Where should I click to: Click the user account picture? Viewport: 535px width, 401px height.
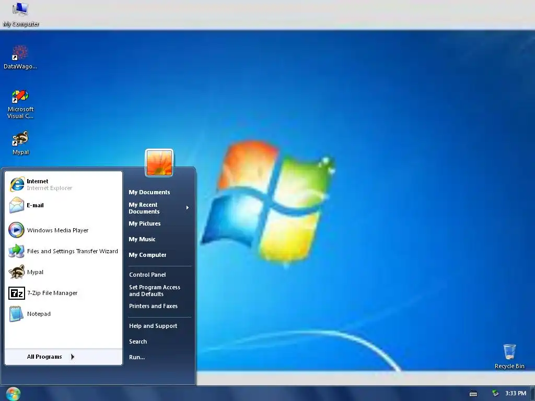click(159, 163)
